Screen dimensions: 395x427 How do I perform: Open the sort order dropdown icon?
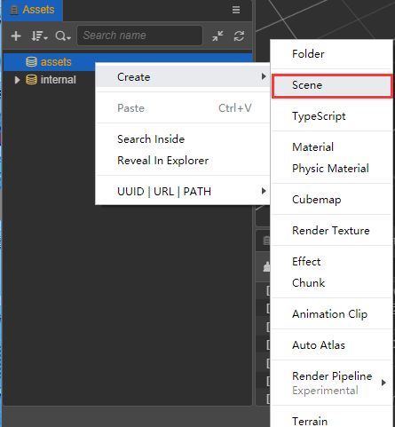click(39, 36)
